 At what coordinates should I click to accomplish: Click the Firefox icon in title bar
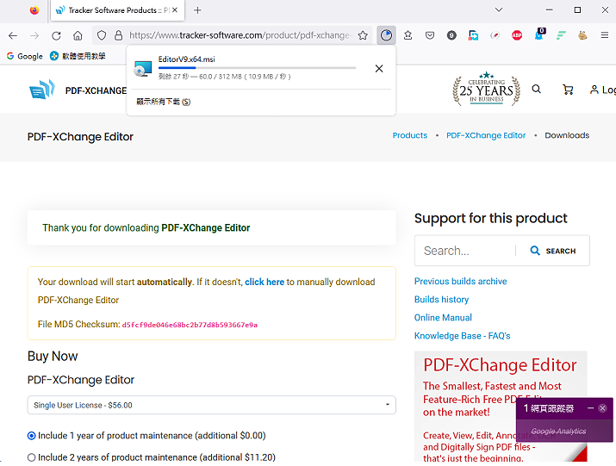(34, 10)
